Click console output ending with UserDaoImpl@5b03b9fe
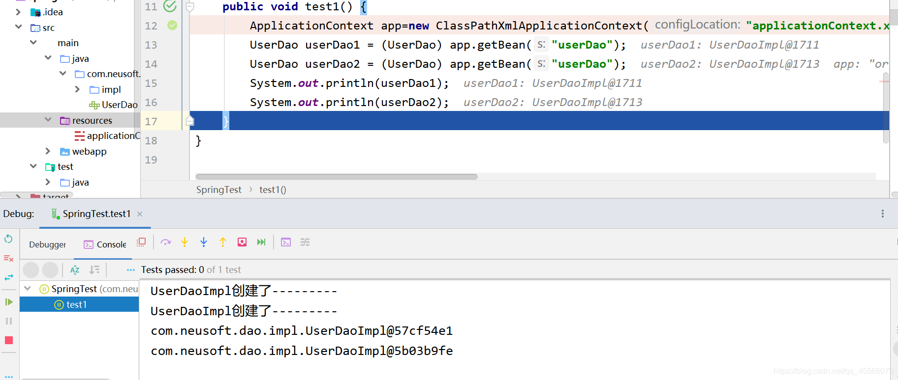 pos(302,351)
